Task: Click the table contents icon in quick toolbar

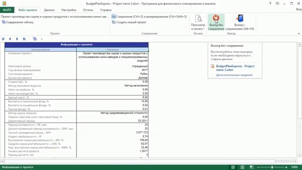Action: (34, 39)
